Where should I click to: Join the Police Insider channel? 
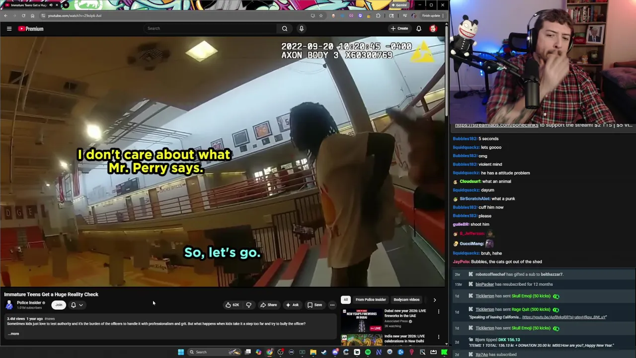pos(59,305)
